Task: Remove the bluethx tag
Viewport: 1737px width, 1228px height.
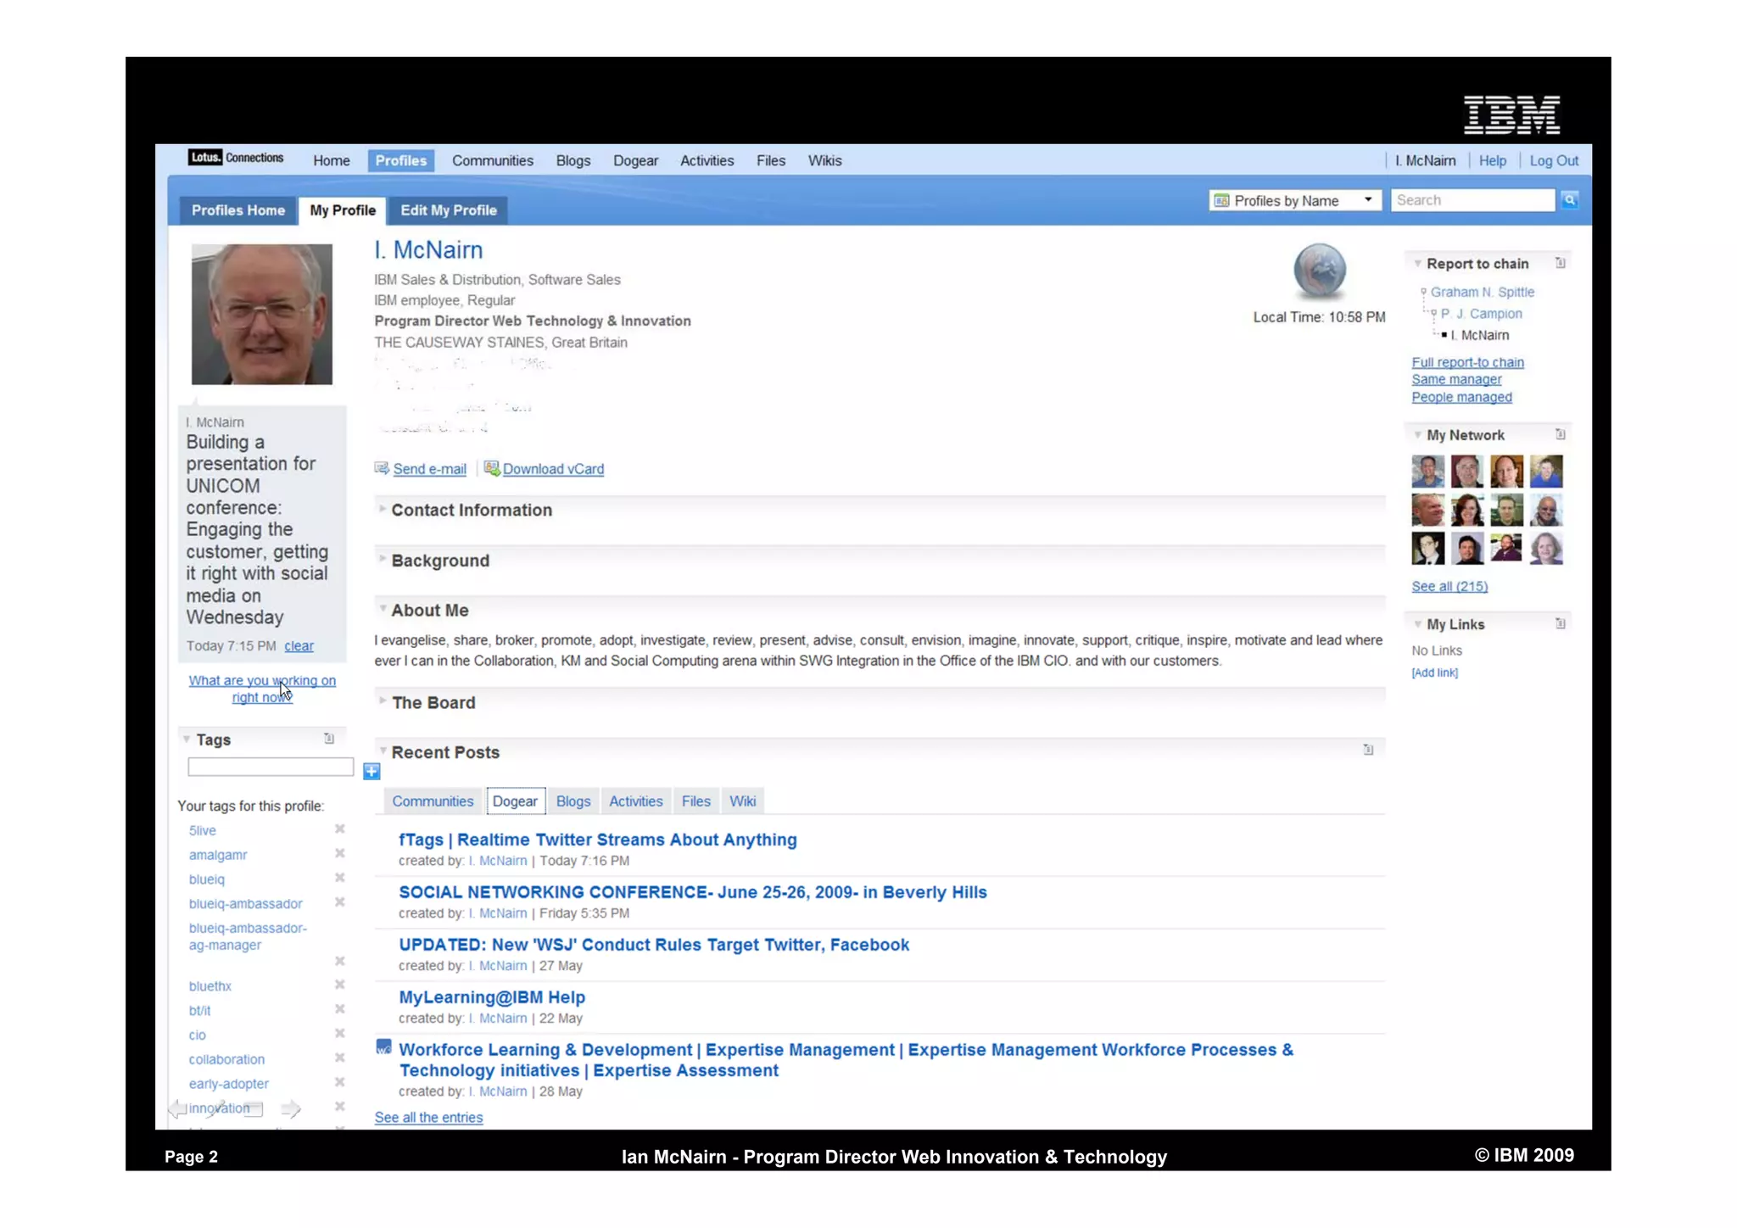Action: tap(339, 985)
